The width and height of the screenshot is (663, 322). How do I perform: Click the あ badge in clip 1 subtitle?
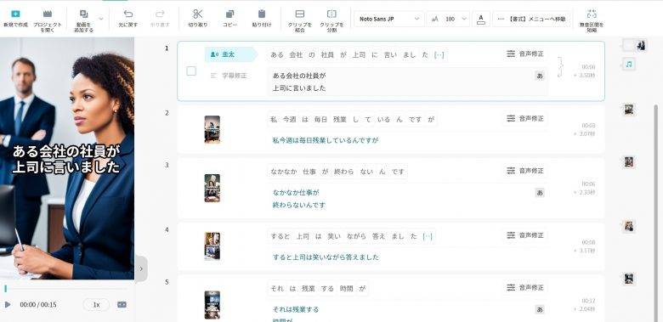(x=540, y=76)
